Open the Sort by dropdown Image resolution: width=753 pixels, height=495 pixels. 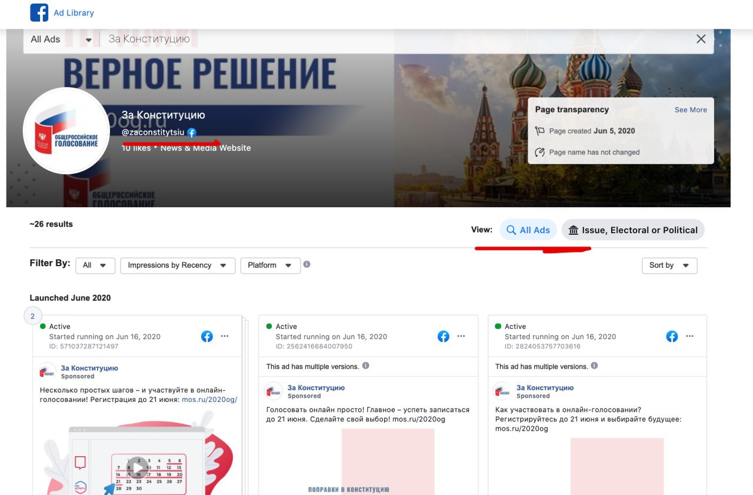tap(669, 265)
